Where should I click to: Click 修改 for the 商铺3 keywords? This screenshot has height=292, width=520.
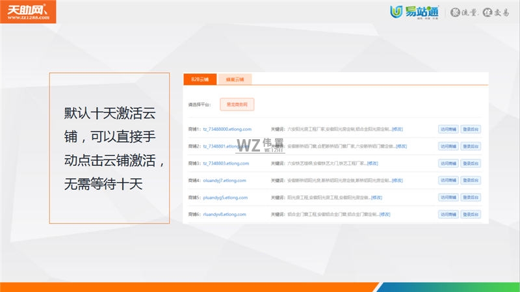372,163
